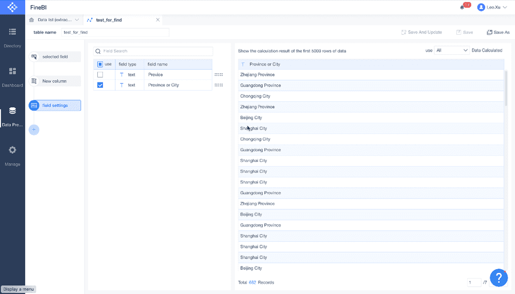Click the Provice row drag handle

(x=218, y=75)
